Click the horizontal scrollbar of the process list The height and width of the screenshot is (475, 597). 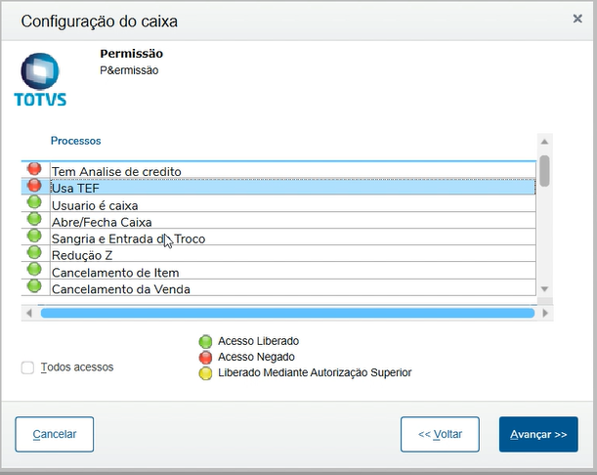point(287,313)
